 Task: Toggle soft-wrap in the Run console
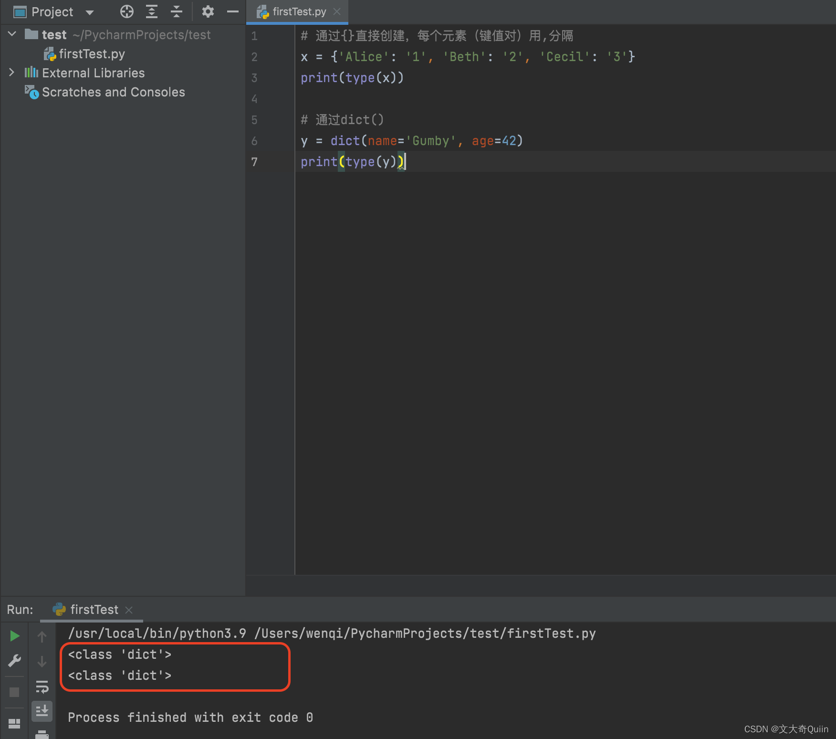click(42, 686)
